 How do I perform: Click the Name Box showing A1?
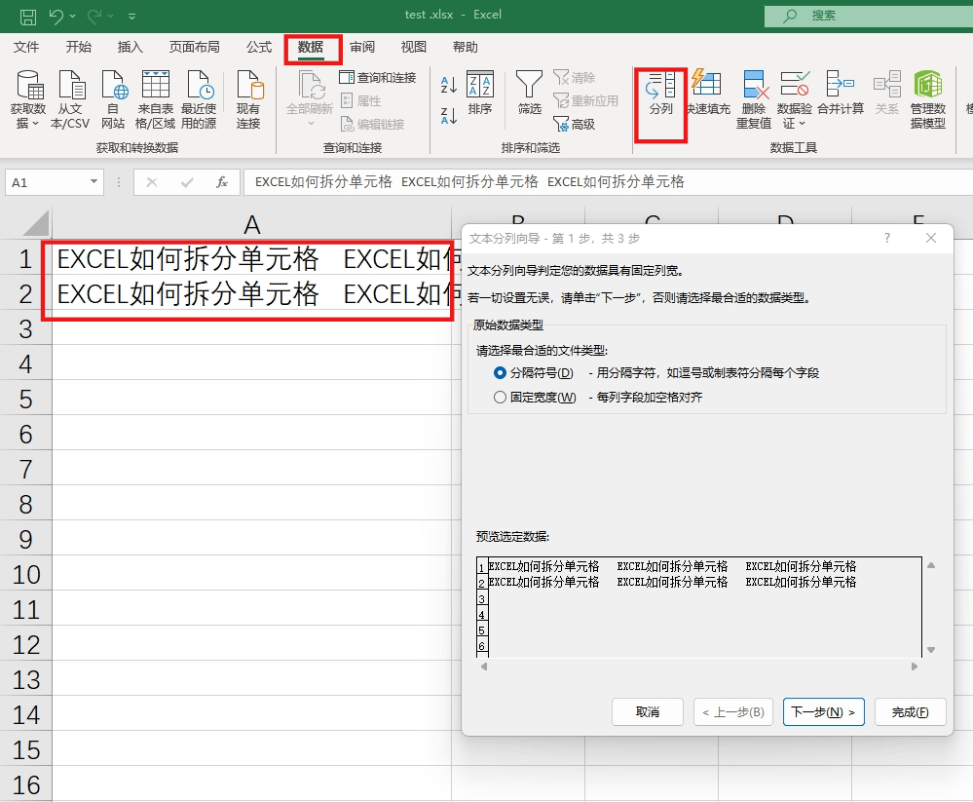47,182
